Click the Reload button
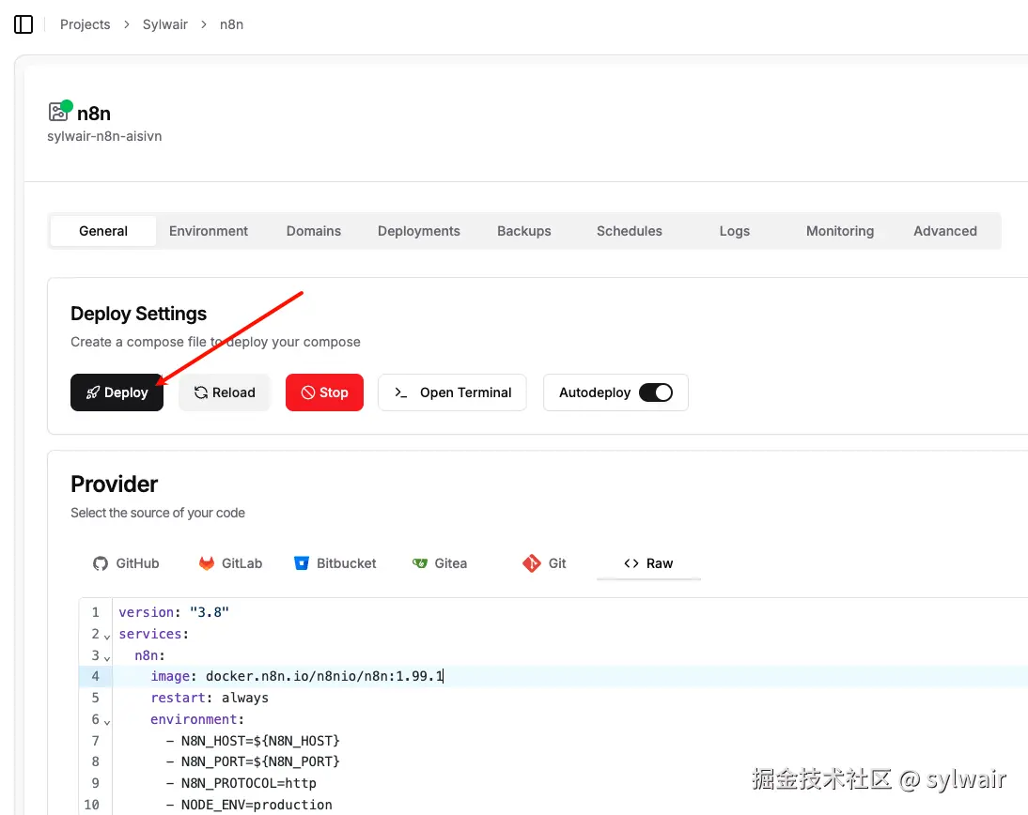 pos(225,392)
